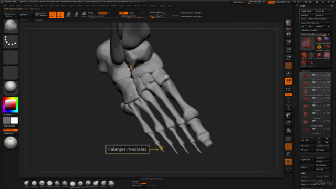The image size is (336, 189).
Task: Click the FillObject button
Action: click(10, 134)
